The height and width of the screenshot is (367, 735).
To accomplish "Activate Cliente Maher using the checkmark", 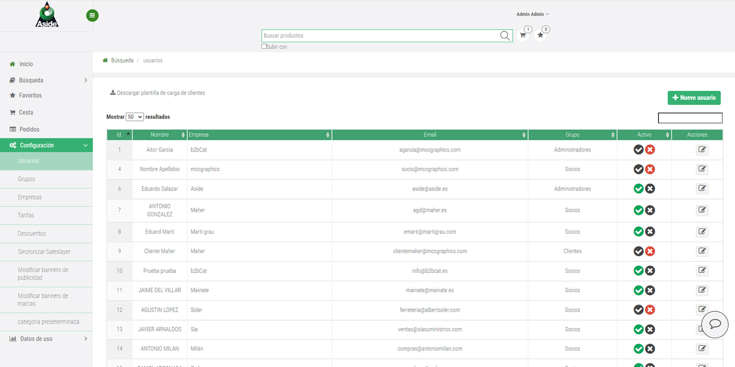I will pos(638,251).
